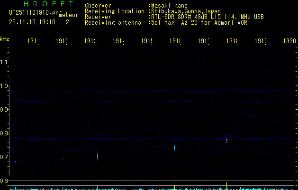
Task: Select the 1915 time marker
Action: click(x=146, y=41)
